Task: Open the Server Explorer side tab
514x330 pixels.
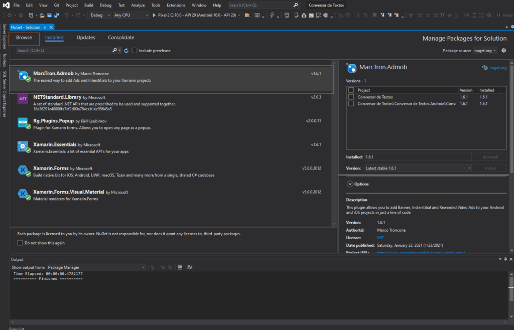Action: coord(4,36)
